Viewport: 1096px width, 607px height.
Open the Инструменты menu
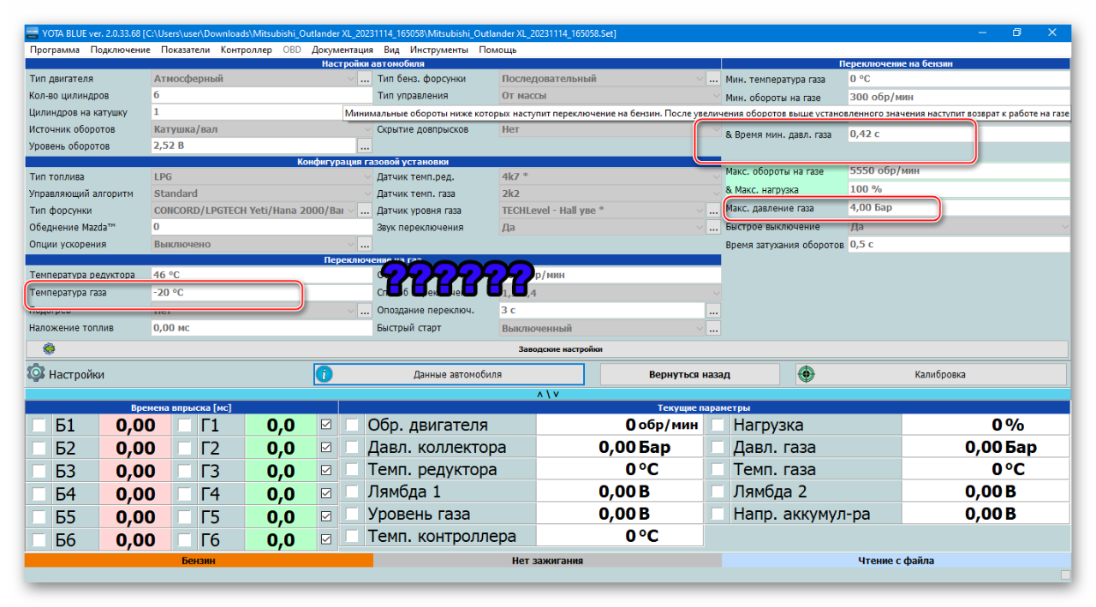pos(438,50)
